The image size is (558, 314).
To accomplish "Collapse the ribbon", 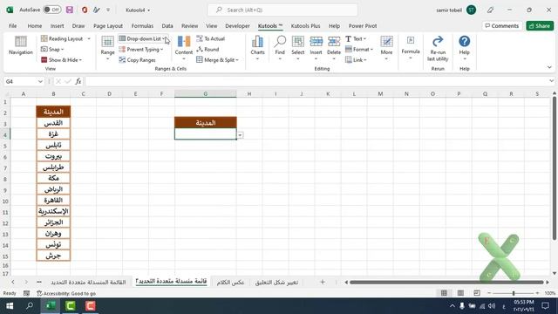I will 549,67.
